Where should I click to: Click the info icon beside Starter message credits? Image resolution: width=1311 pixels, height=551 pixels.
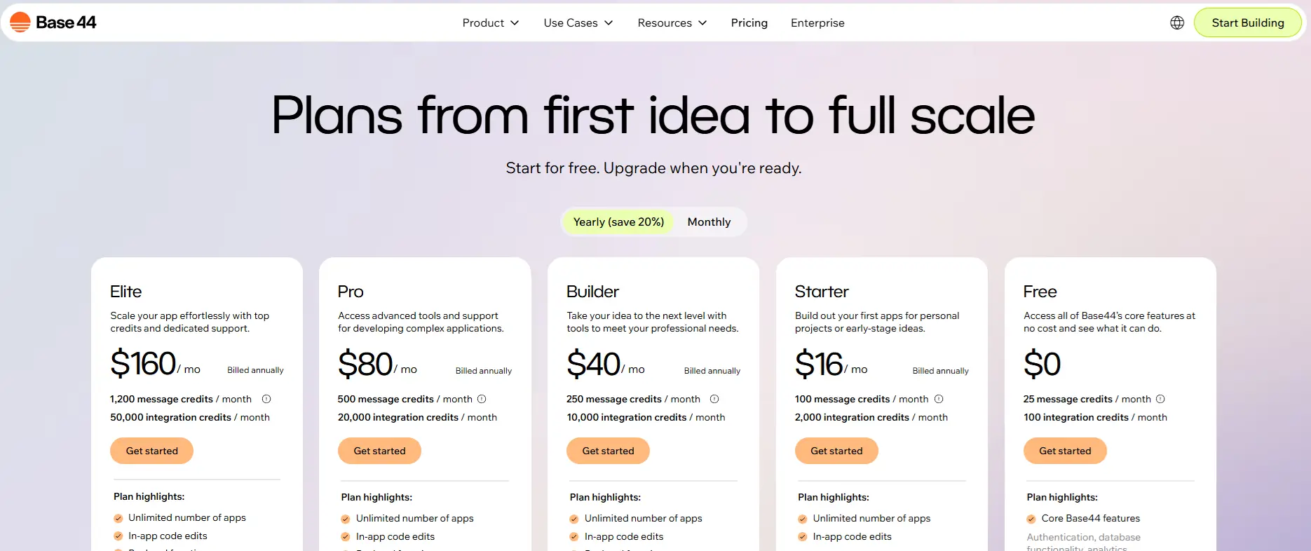pyautogui.click(x=940, y=399)
